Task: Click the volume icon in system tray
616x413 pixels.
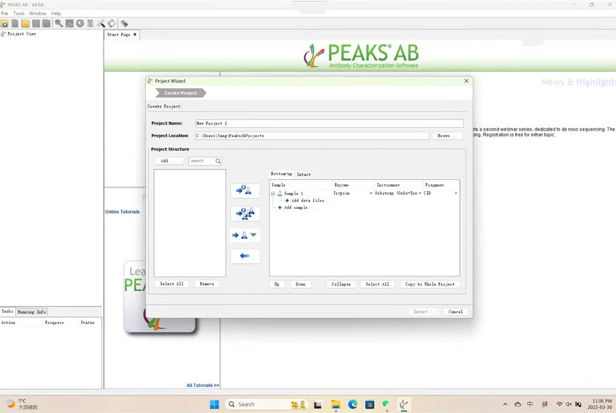Action: (569, 405)
